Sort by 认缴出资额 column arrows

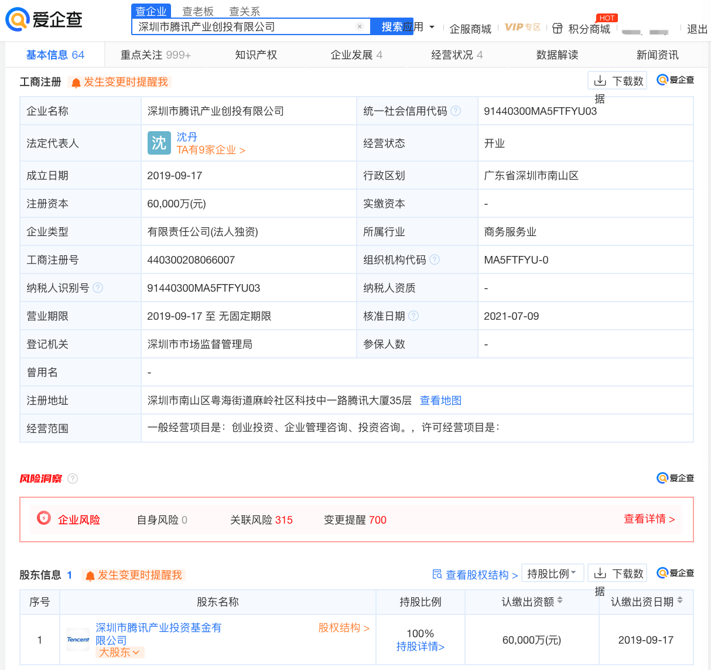point(560,600)
